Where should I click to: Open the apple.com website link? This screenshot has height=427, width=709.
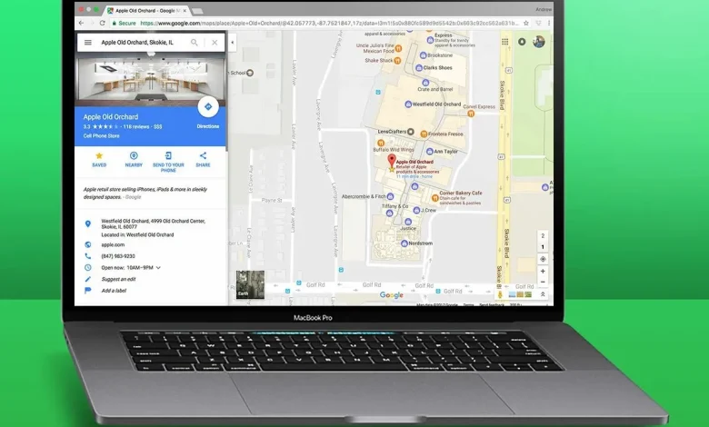click(113, 244)
